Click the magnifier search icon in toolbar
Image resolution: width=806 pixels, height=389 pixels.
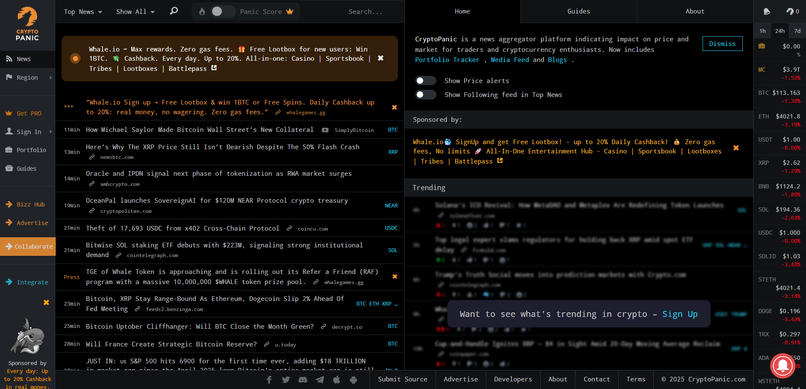(173, 11)
